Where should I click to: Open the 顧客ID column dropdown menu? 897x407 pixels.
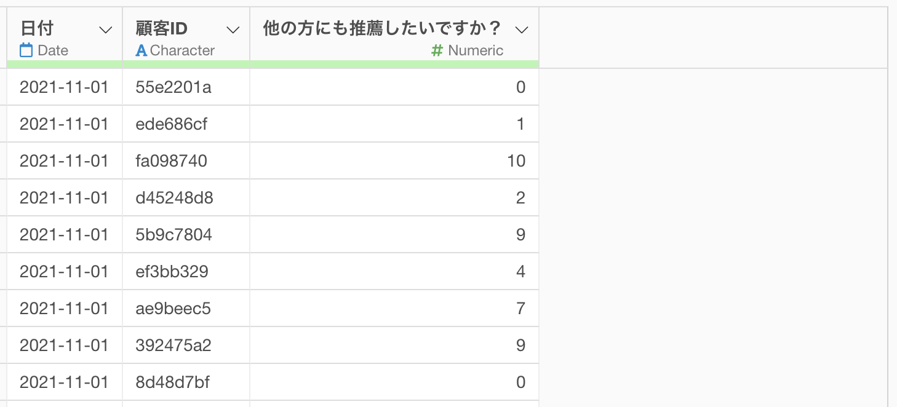tap(233, 30)
